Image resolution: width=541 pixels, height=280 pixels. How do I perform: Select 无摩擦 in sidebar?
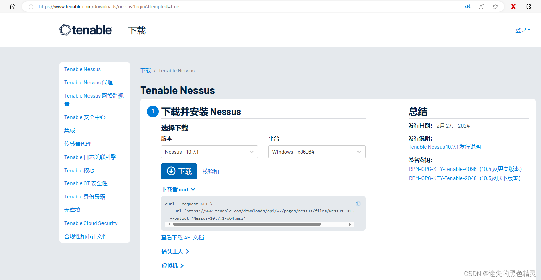pos(73,210)
